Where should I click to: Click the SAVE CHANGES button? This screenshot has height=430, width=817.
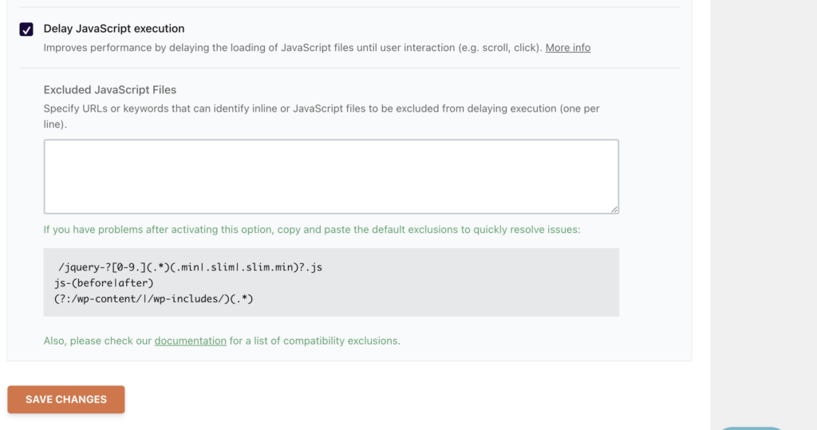[x=66, y=399]
